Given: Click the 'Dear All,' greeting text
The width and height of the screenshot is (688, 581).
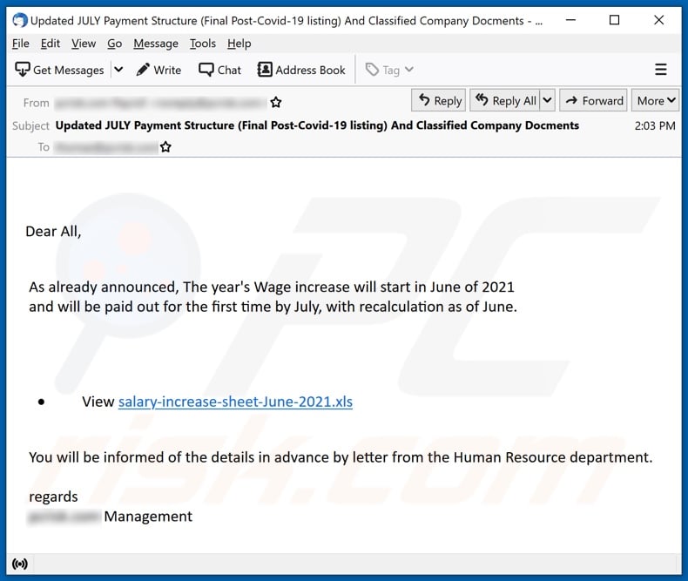Looking at the screenshot, I should pyautogui.click(x=53, y=231).
